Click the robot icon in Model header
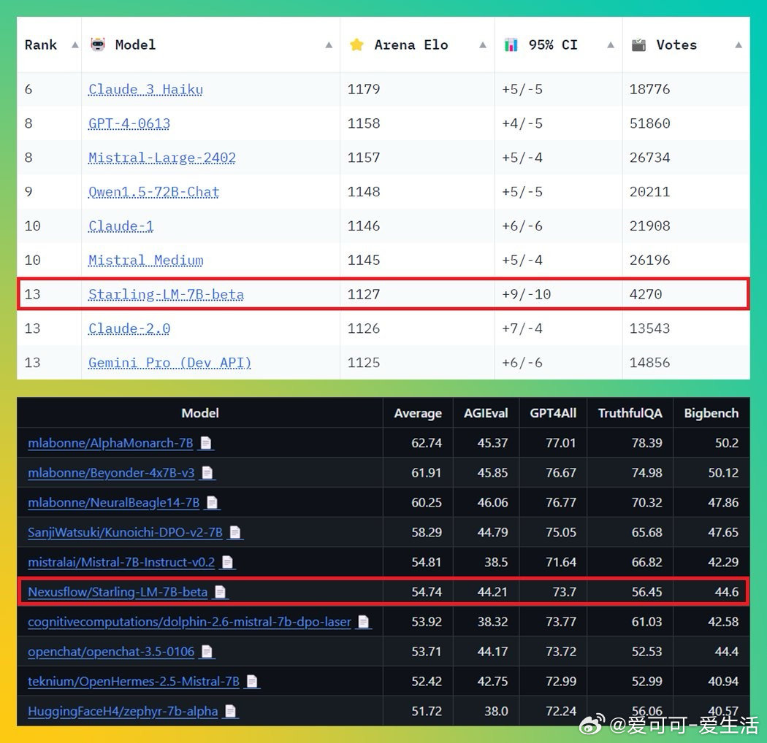Viewport: 767px width, 743px height. (x=98, y=45)
